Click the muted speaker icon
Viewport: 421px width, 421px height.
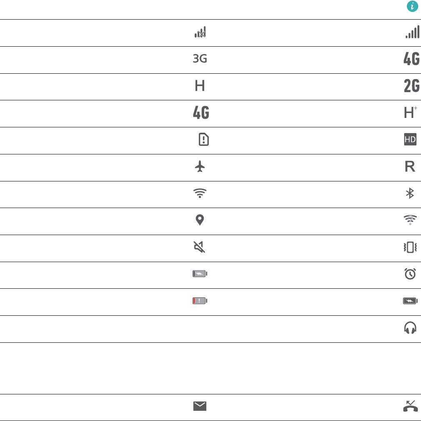pos(200,248)
